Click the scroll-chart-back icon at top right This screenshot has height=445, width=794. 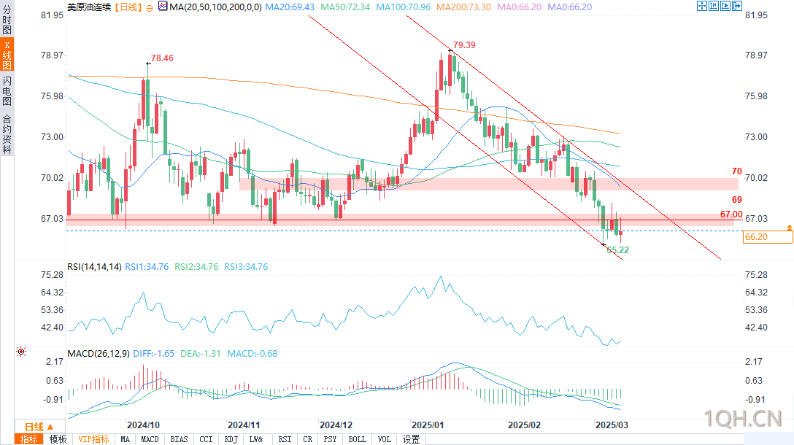714,6
